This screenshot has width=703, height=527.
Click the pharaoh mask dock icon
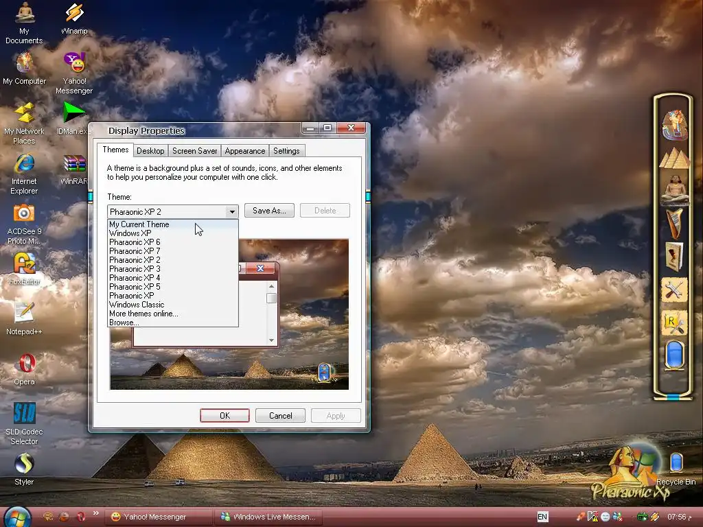pos(674,125)
